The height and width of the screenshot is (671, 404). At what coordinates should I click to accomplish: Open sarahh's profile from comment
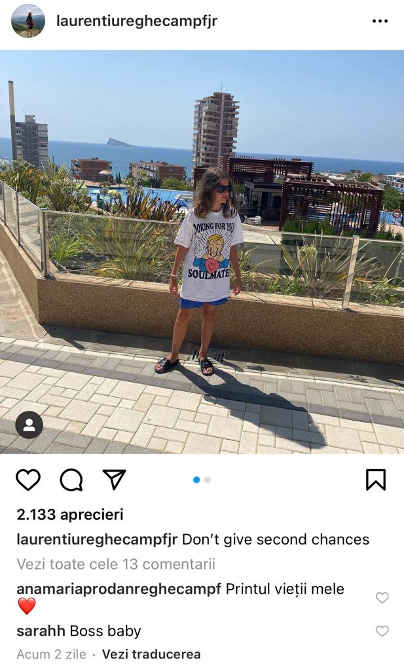click(41, 631)
